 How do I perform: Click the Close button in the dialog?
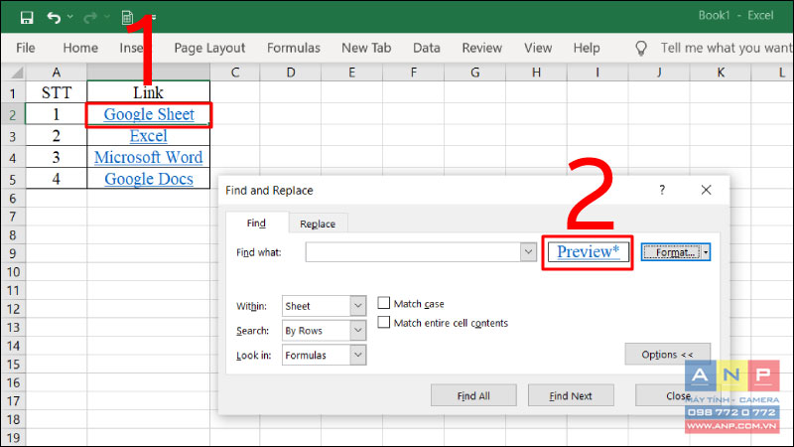click(678, 395)
